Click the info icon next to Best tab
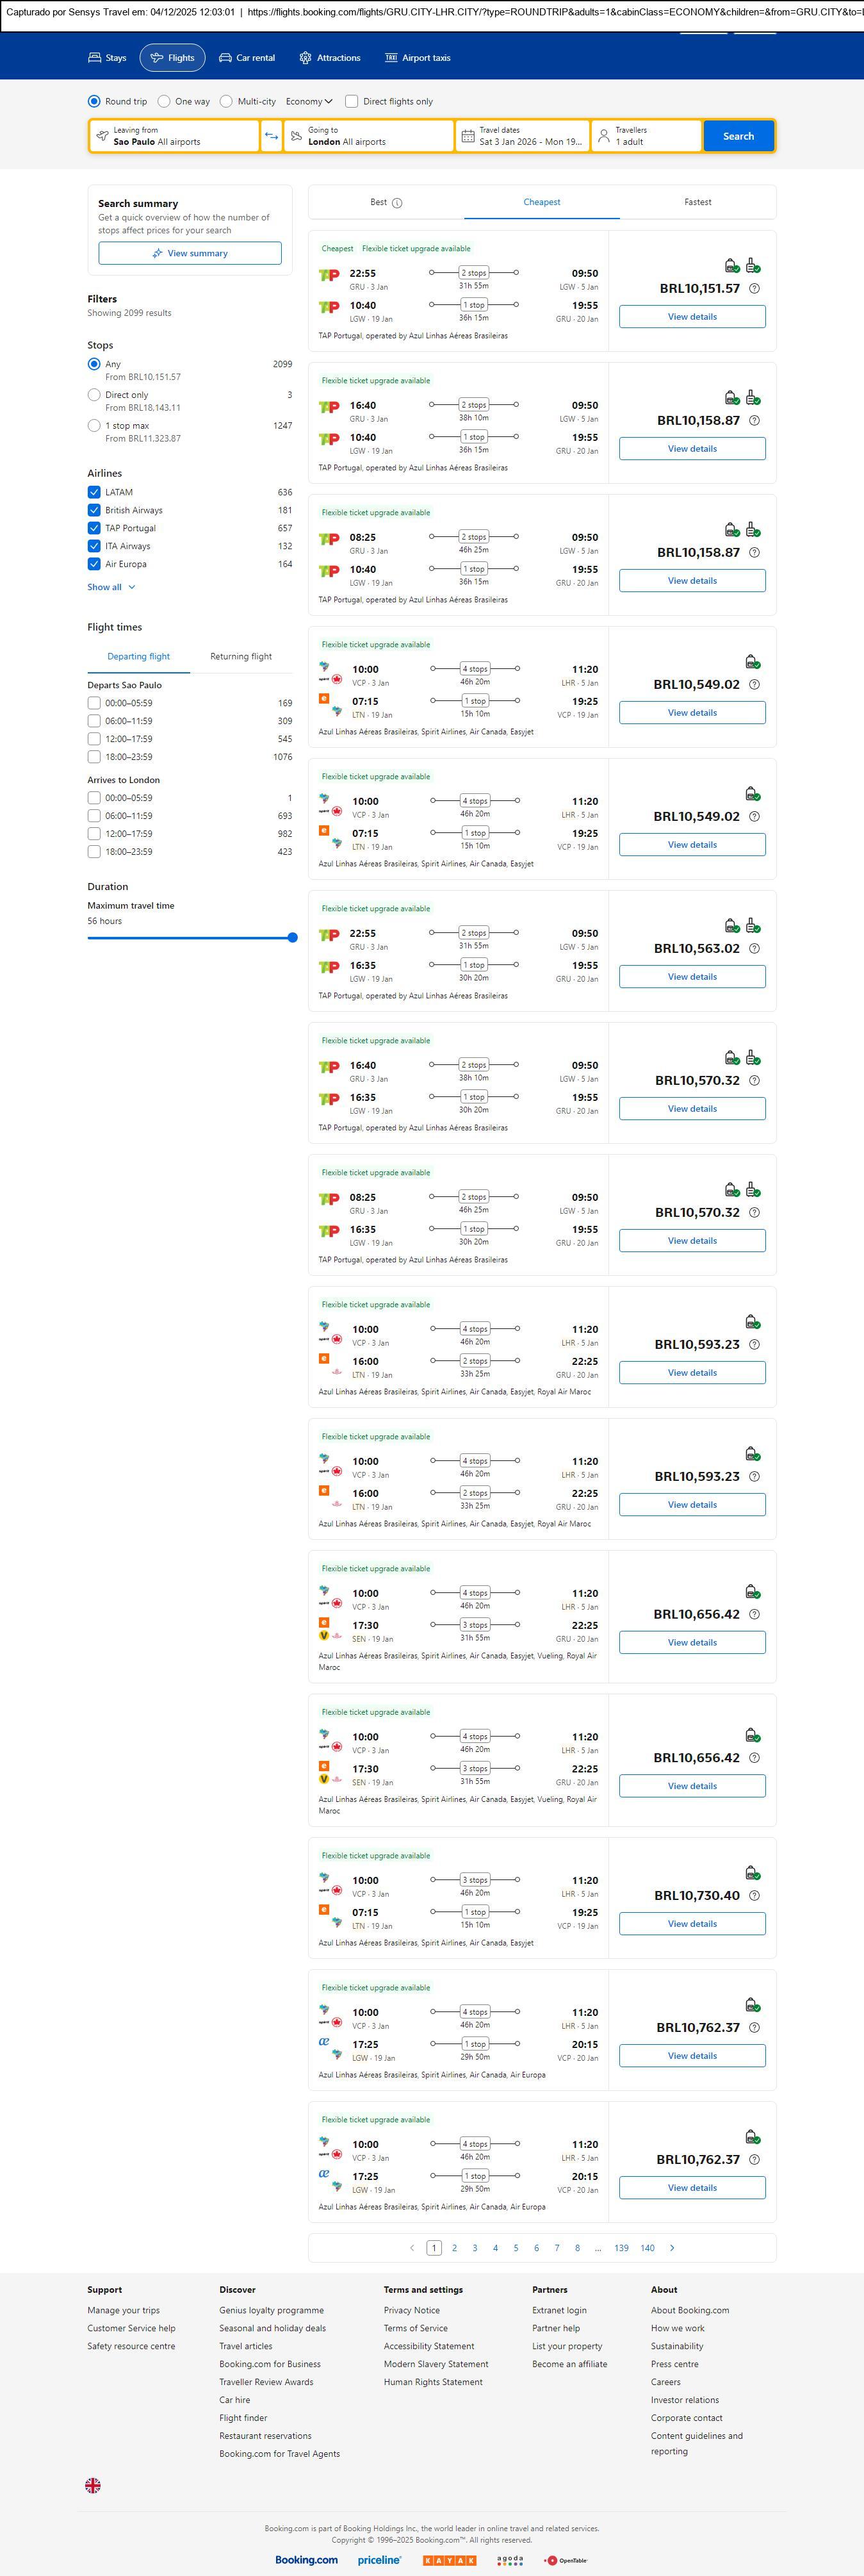 [x=397, y=203]
